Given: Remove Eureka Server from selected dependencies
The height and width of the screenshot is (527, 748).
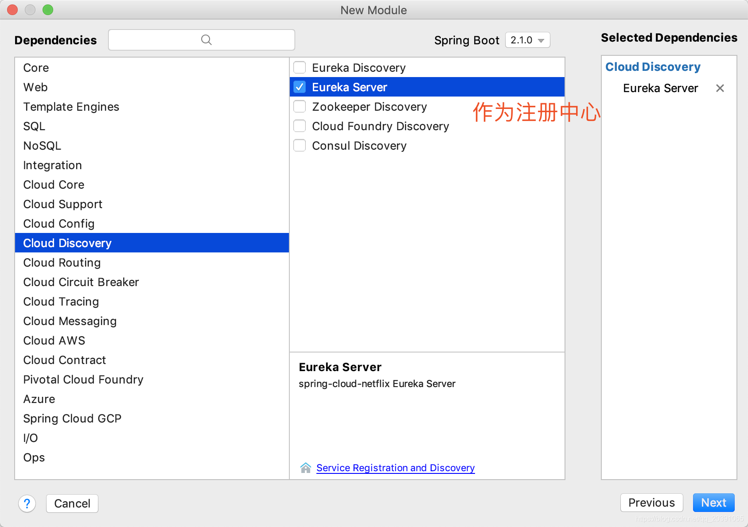Looking at the screenshot, I should point(720,88).
